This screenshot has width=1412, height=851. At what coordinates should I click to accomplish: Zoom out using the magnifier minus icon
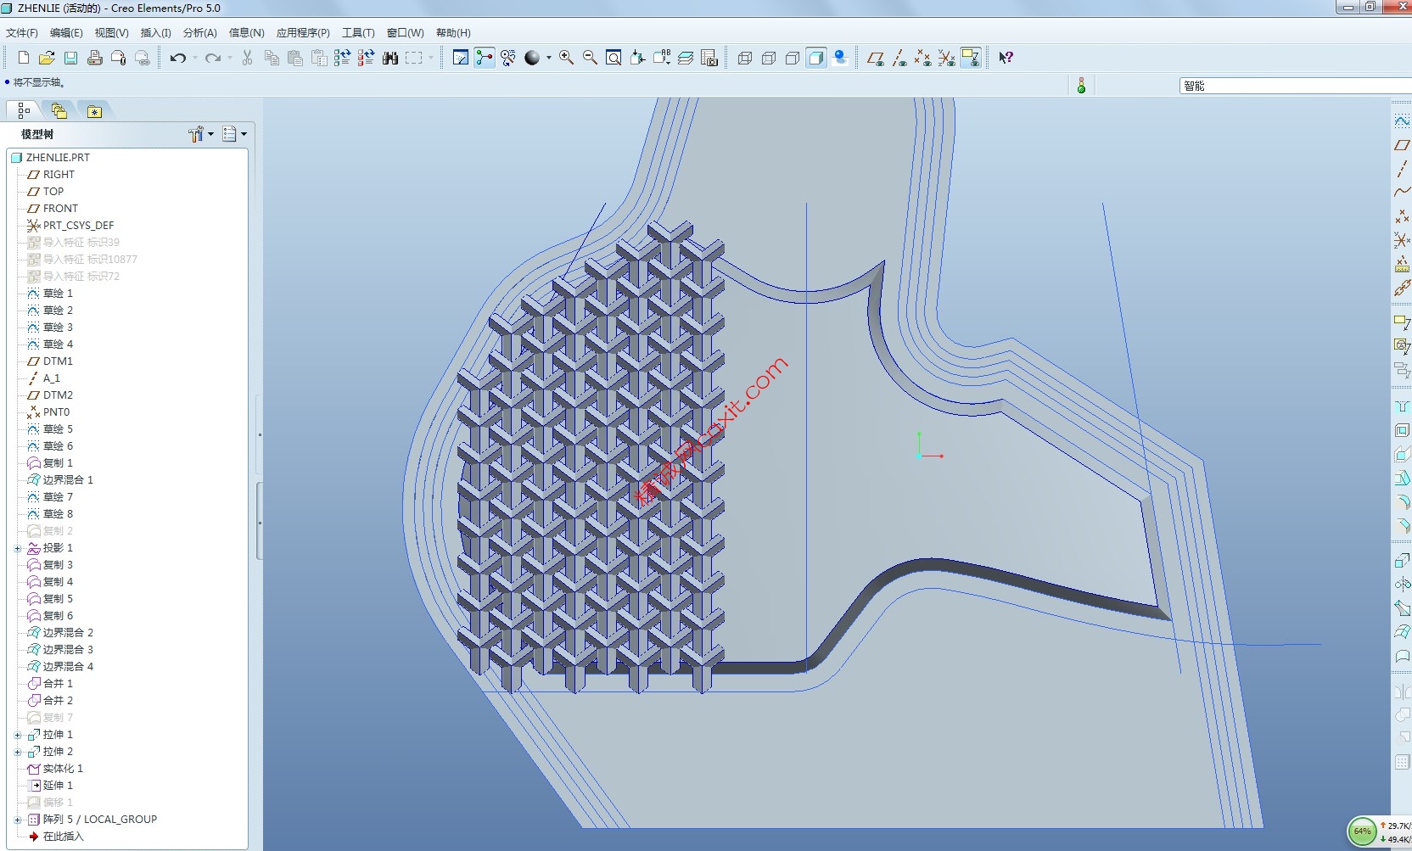(590, 58)
